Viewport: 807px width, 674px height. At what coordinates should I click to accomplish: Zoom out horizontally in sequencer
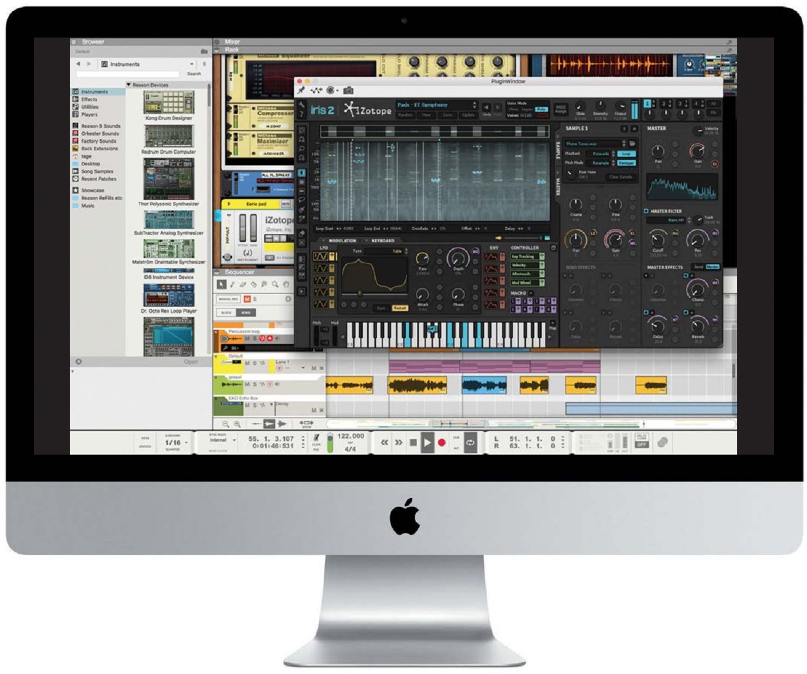click(225, 424)
